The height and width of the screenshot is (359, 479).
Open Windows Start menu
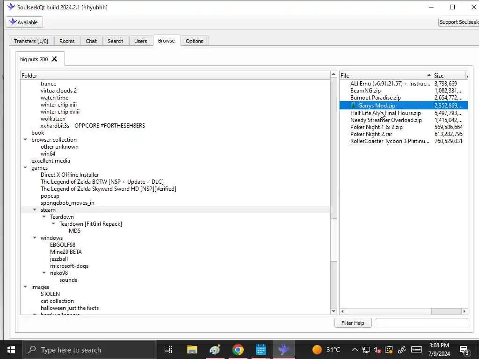click(x=11, y=350)
